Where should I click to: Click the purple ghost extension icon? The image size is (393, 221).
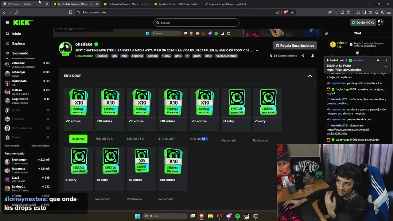pyautogui.click(x=330, y=12)
